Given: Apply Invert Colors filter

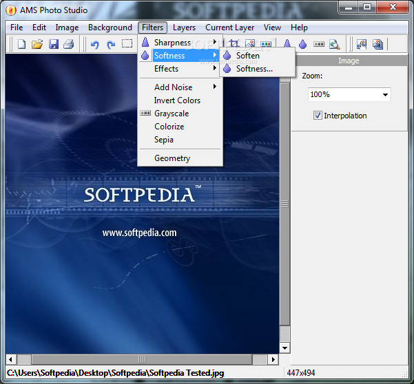Looking at the screenshot, I should [x=180, y=100].
